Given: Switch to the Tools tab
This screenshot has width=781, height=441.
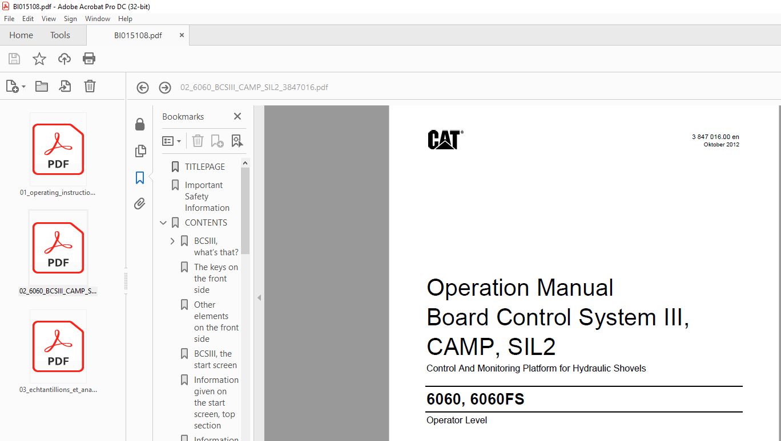Looking at the screenshot, I should tap(60, 35).
